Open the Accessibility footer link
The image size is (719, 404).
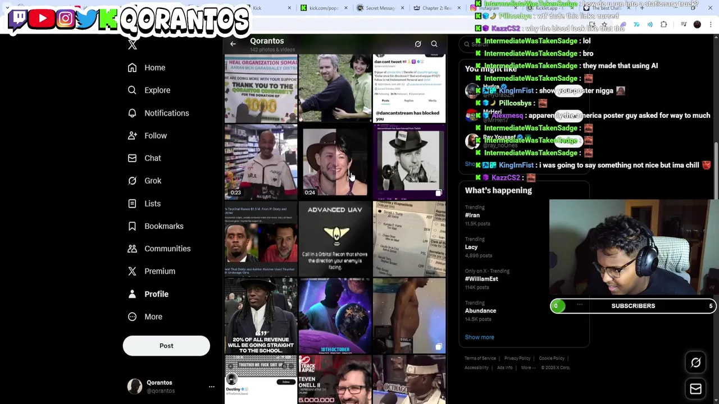[476, 368]
